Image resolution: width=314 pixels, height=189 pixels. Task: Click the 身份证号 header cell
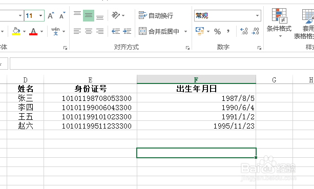[x=90, y=89]
